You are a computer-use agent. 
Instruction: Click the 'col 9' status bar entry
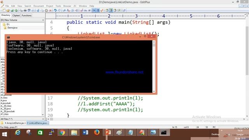186,127
